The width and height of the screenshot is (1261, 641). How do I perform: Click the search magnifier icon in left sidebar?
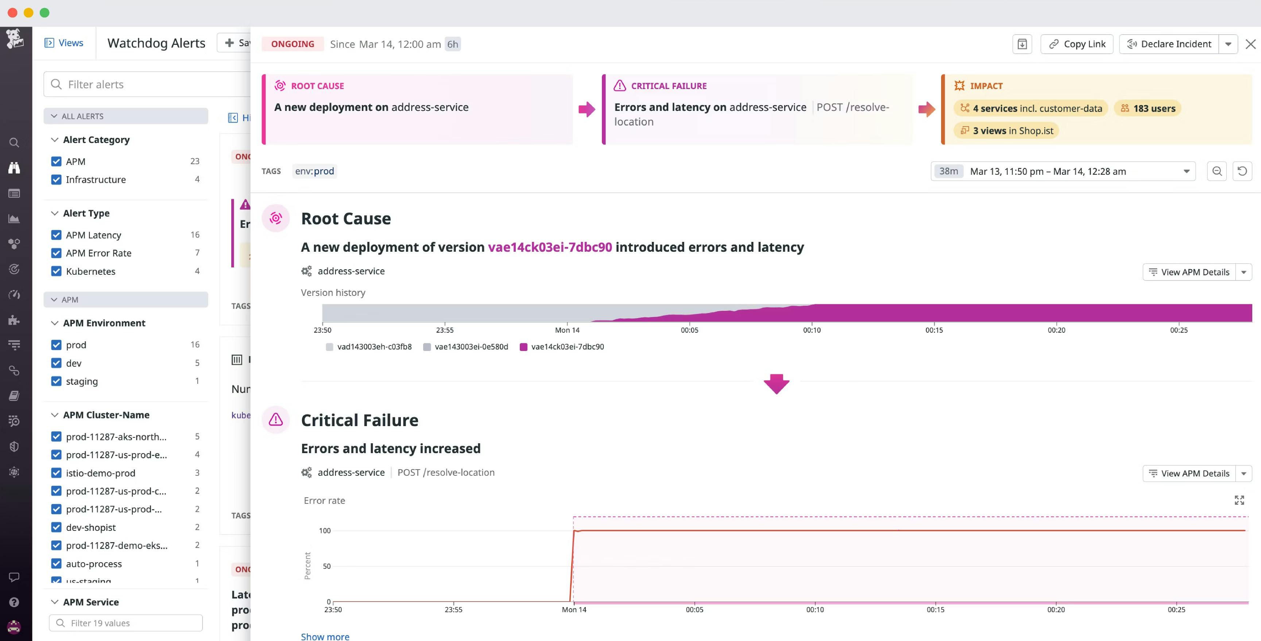pos(14,143)
